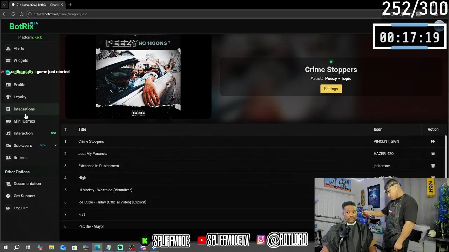Open the Loyalty section

click(20, 97)
